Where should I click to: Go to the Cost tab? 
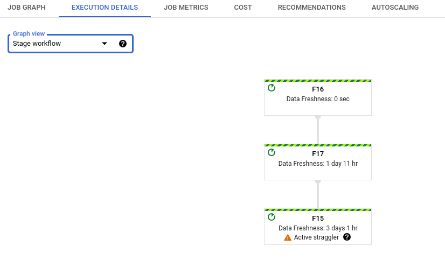(x=242, y=8)
